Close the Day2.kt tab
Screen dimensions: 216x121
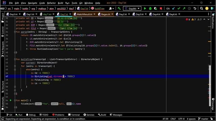pos(129,14)
